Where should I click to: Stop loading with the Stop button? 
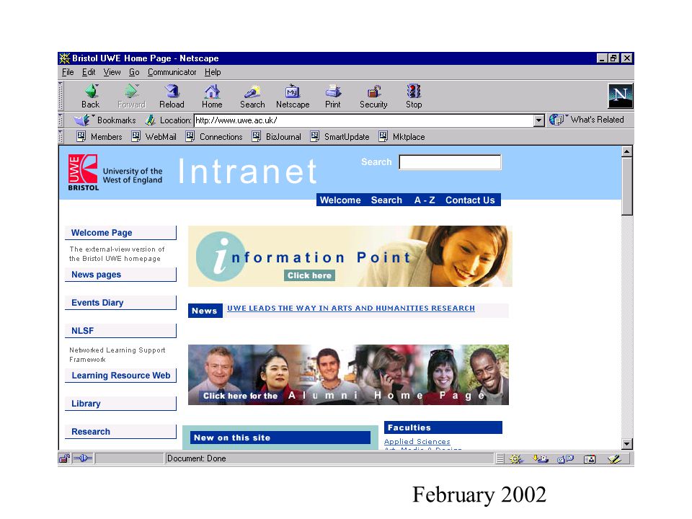click(414, 96)
